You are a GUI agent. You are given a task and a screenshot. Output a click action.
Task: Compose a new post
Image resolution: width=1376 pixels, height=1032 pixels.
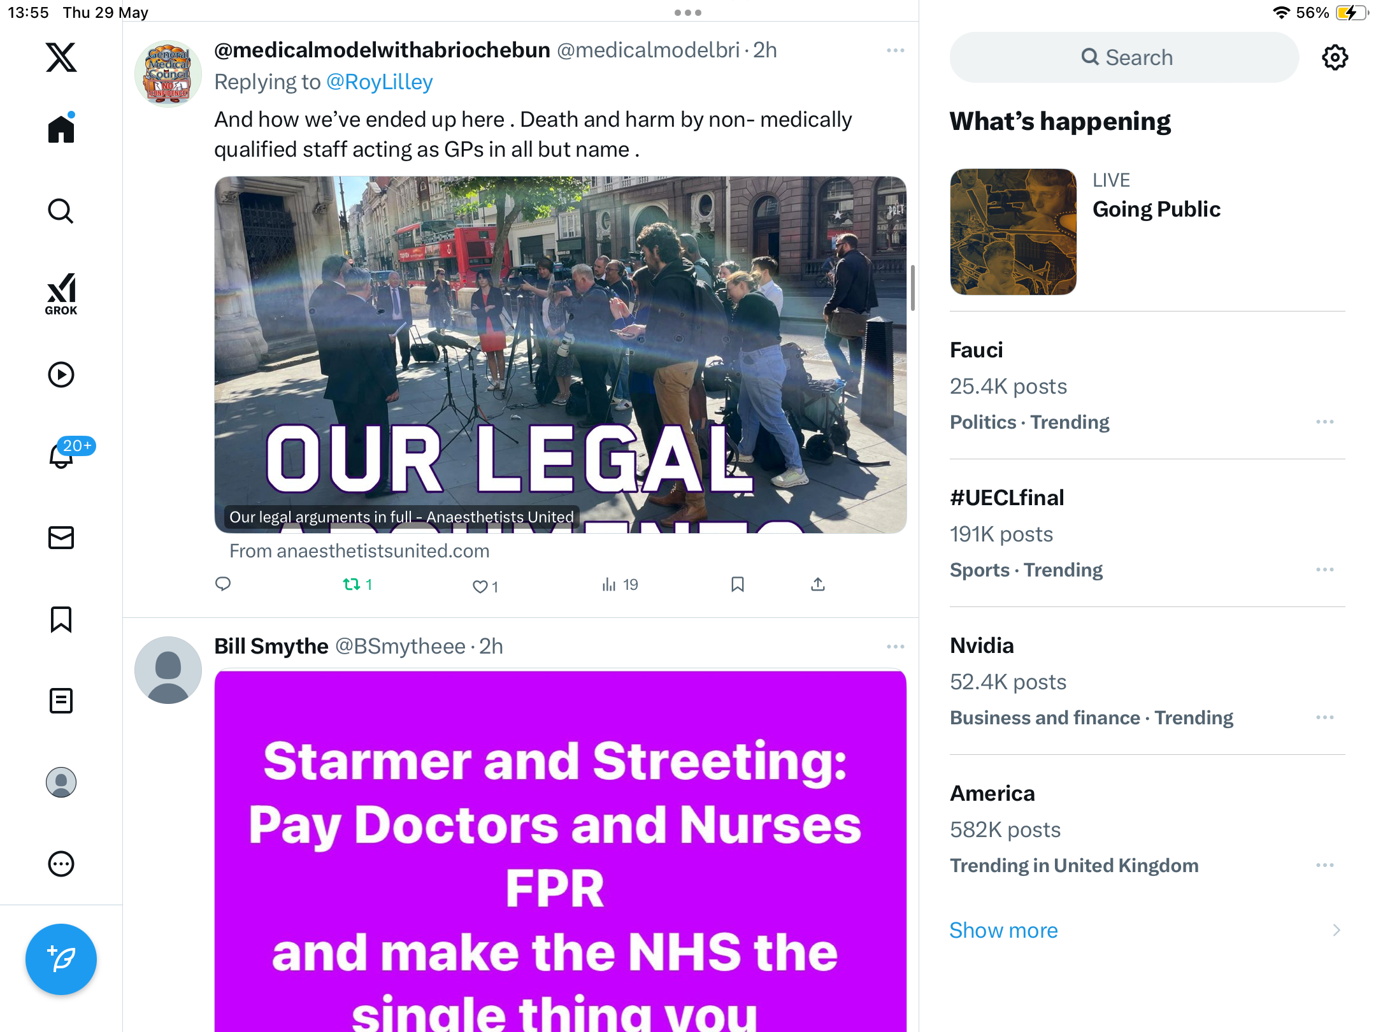(x=61, y=959)
